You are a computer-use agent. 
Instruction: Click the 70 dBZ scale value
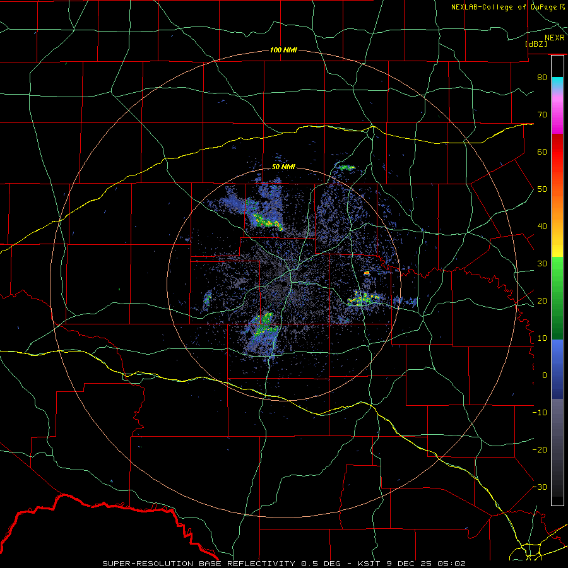coord(542,115)
